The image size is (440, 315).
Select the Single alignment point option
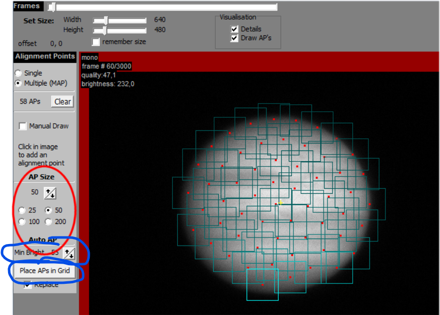[18, 73]
